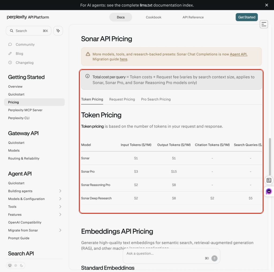Open the Community link with chat icon
The width and height of the screenshot is (274, 272).
pos(21,45)
